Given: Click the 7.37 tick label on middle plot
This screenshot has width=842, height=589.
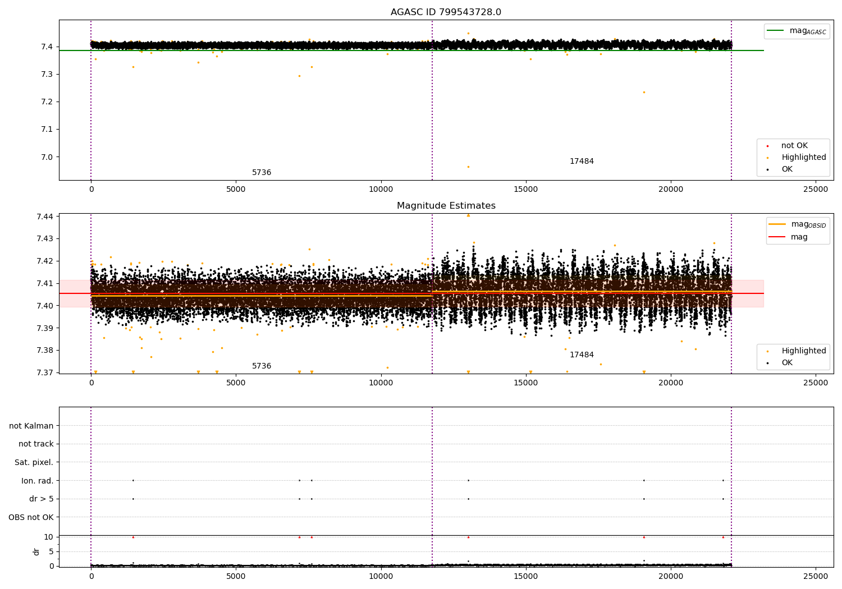Looking at the screenshot, I should tap(44, 373).
